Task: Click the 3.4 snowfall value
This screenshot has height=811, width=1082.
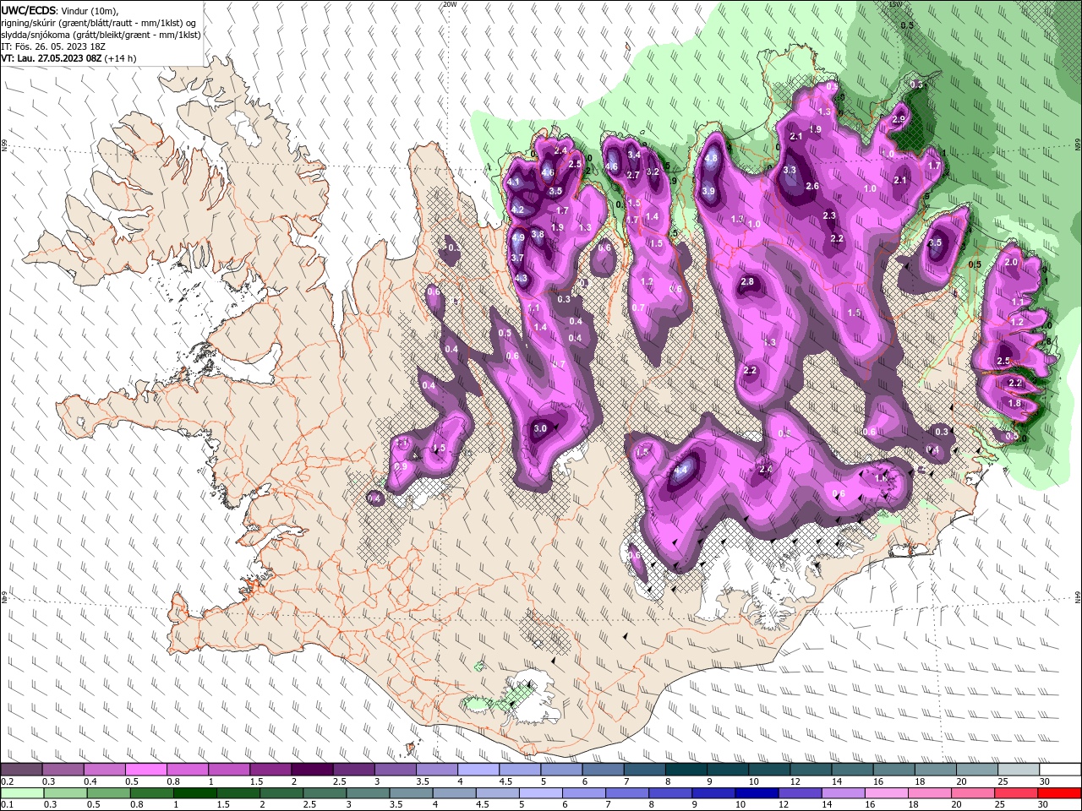Action: tap(633, 155)
